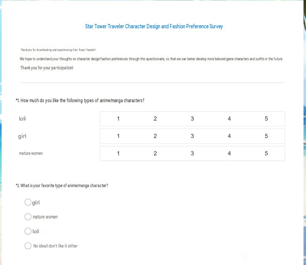Give girl characters a rating of 2

(155, 136)
